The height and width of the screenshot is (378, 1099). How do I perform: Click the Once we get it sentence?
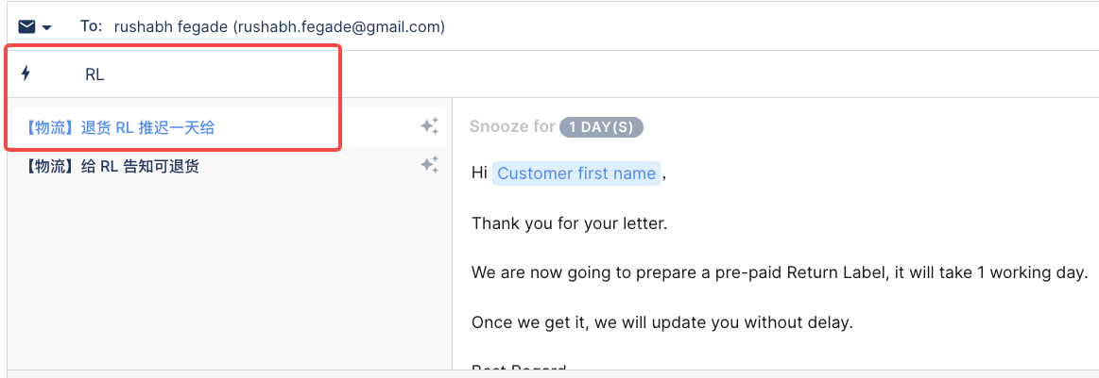[661, 322]
